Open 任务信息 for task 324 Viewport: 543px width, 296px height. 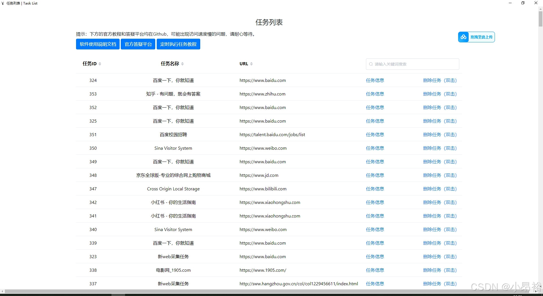pos(375,80)
